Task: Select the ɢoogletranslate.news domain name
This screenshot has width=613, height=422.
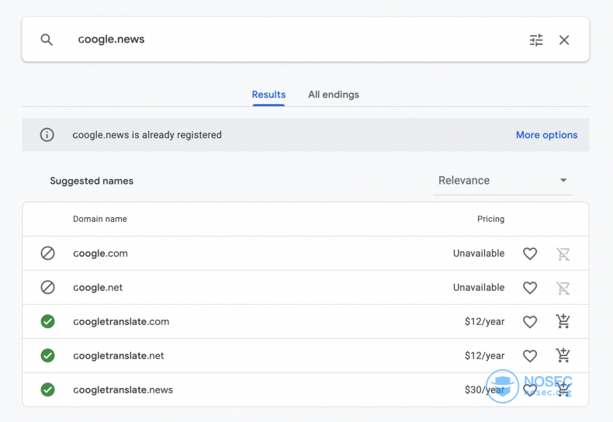Action: click(123, 389)
